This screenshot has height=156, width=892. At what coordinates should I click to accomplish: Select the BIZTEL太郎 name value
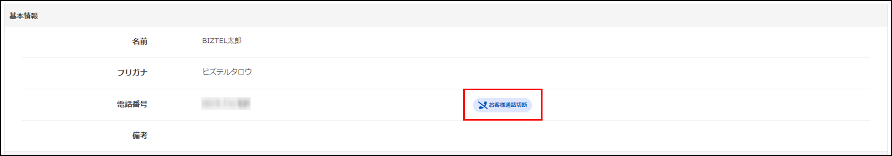pyautogui.click(x=222, y=41)
